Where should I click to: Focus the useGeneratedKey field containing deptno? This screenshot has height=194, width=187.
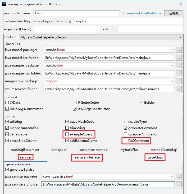(x=129, y=21)
